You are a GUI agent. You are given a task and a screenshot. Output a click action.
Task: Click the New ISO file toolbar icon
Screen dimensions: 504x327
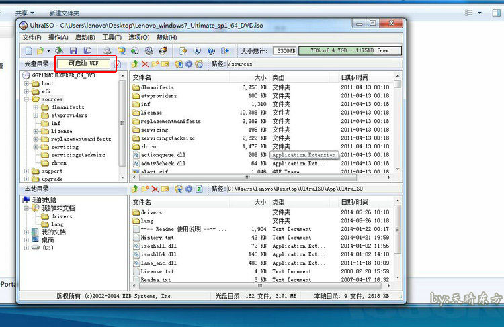[x=29, y=50]
